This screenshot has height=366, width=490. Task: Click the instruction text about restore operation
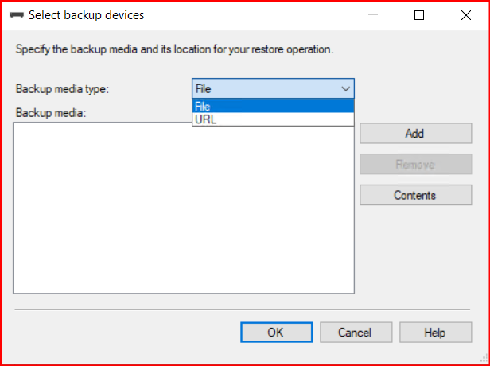coord(174,49)
